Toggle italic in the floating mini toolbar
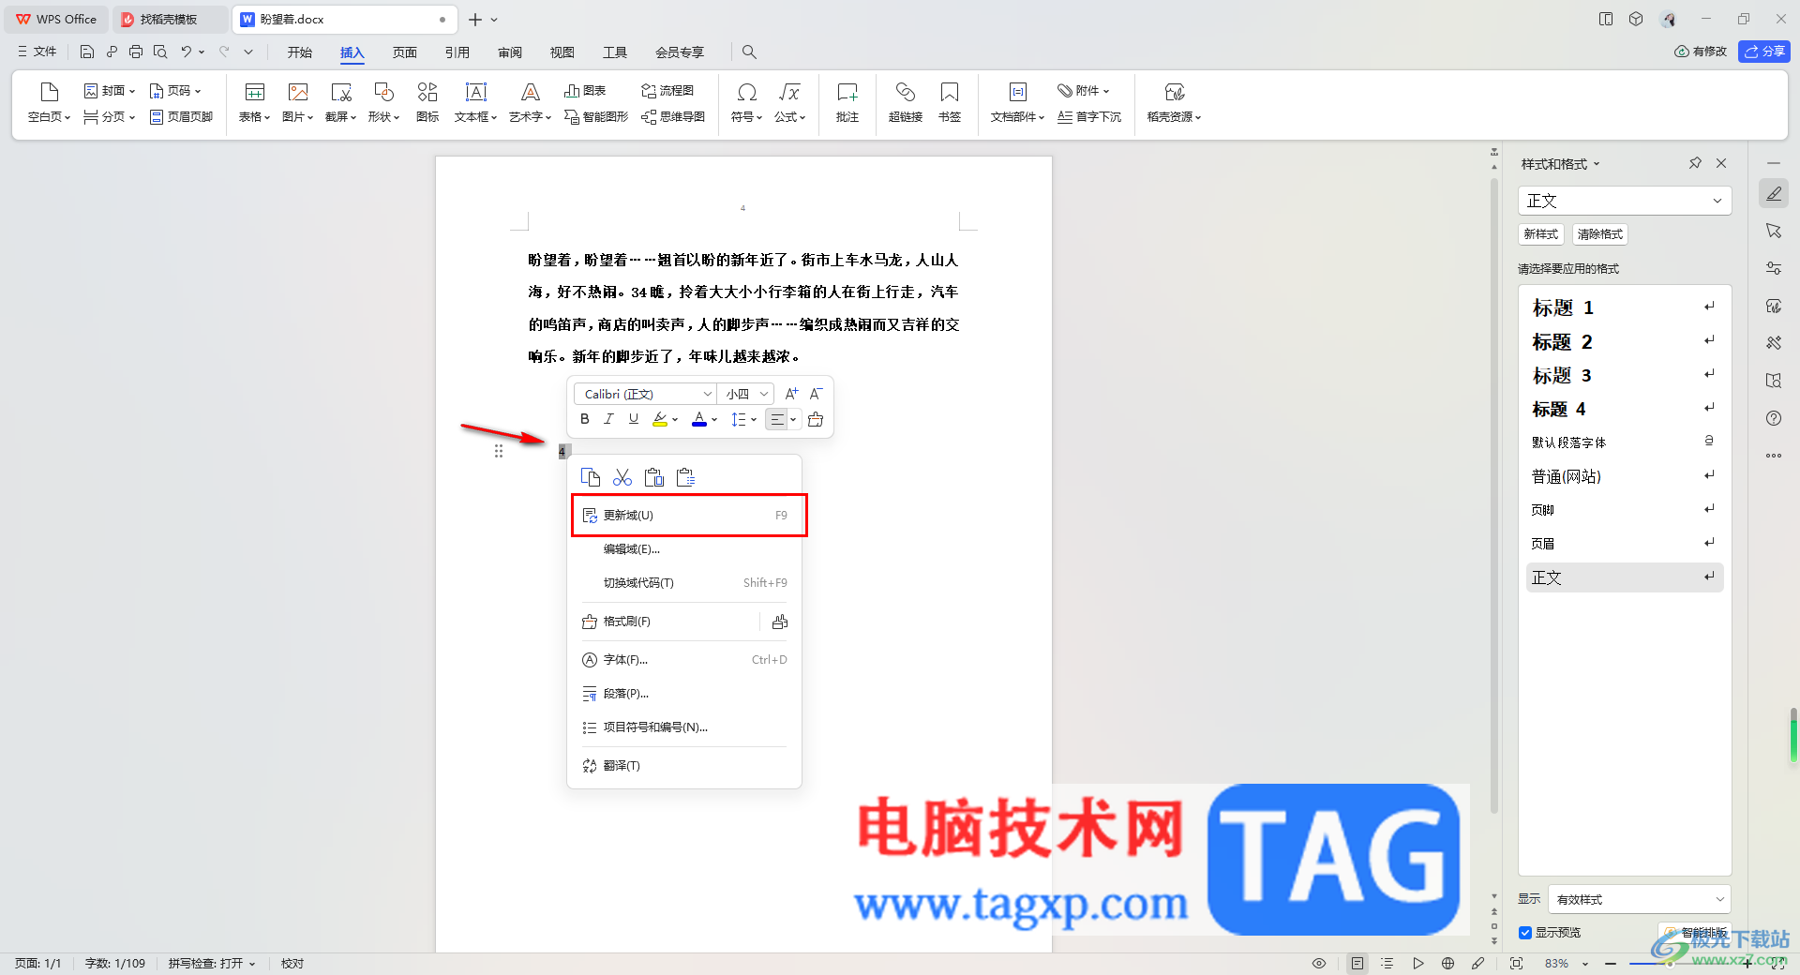The height and width of the screenshot is (975, 1800). 609,419
